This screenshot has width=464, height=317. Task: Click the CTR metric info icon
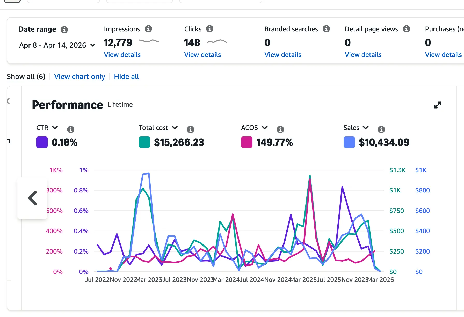71,129
